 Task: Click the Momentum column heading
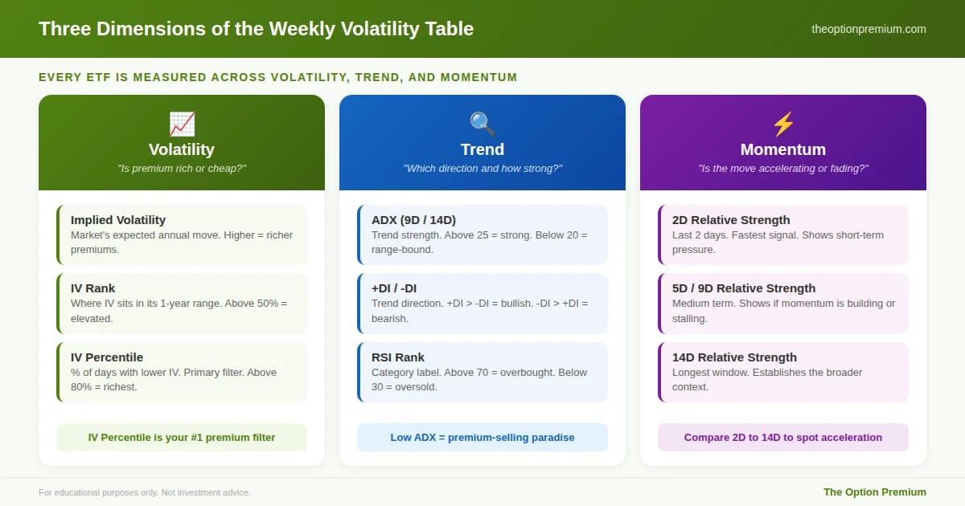point(783,149)
